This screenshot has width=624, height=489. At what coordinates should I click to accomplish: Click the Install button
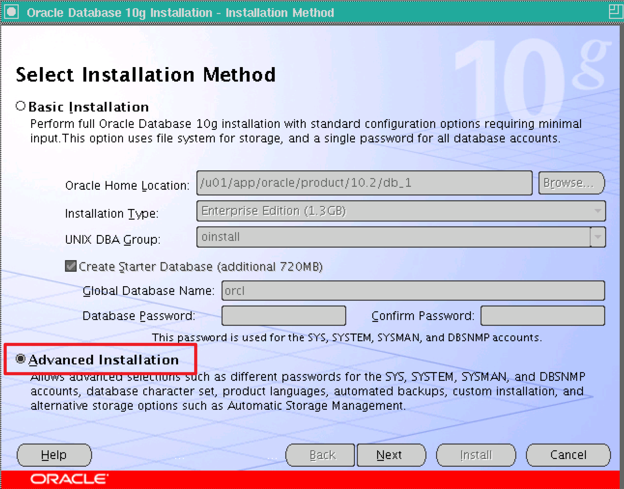(476, 455)
